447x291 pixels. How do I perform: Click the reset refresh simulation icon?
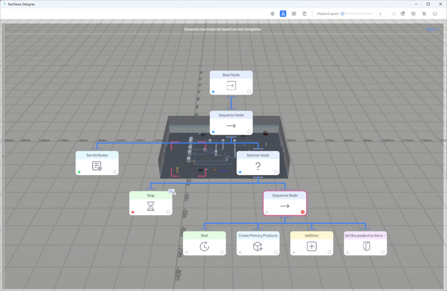coord(424,14)
